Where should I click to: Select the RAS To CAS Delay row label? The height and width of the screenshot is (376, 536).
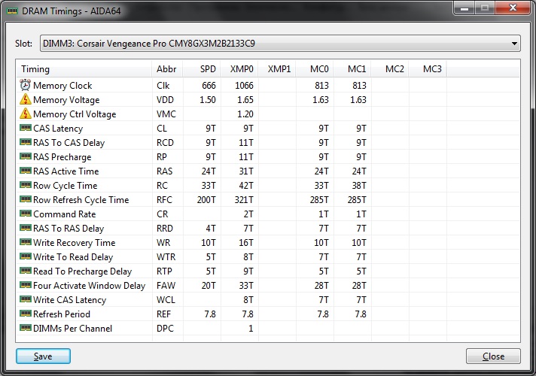coord(69,143)
